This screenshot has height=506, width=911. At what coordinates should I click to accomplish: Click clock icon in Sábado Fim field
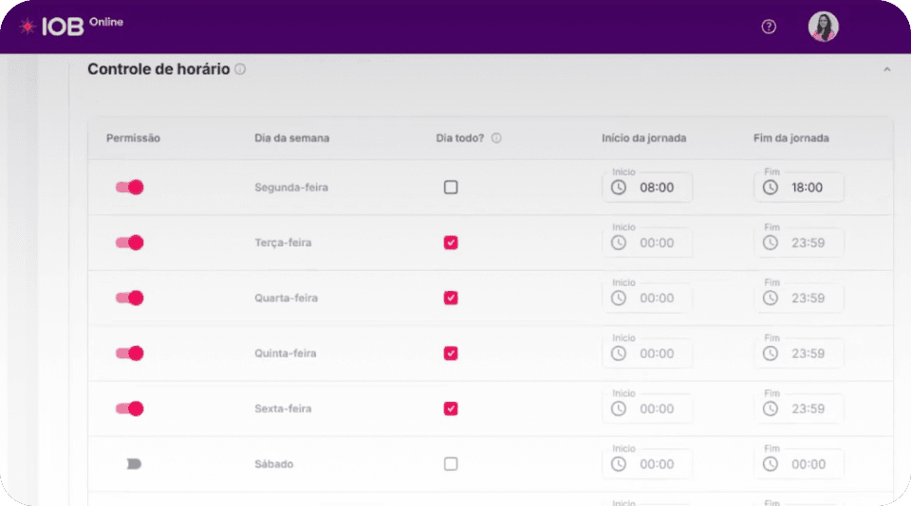tap(771, 464)
